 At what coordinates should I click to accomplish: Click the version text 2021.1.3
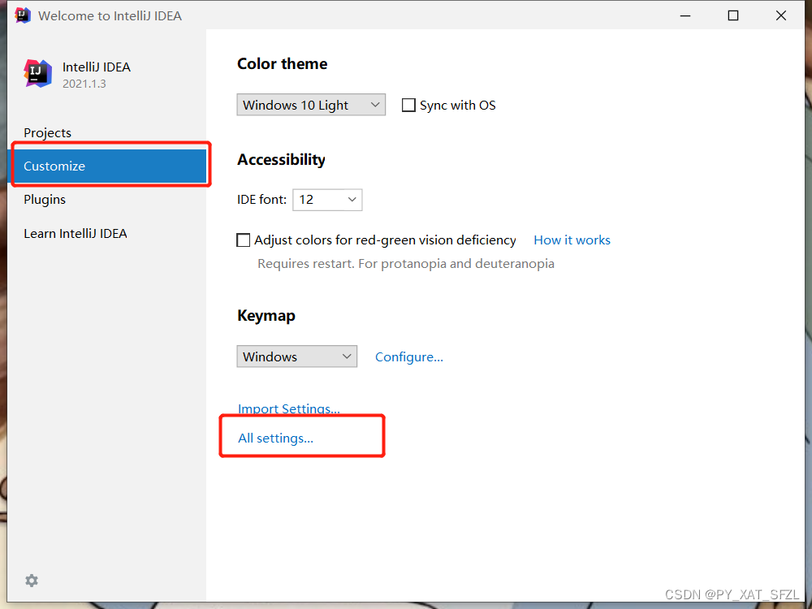tap(84, 84)
